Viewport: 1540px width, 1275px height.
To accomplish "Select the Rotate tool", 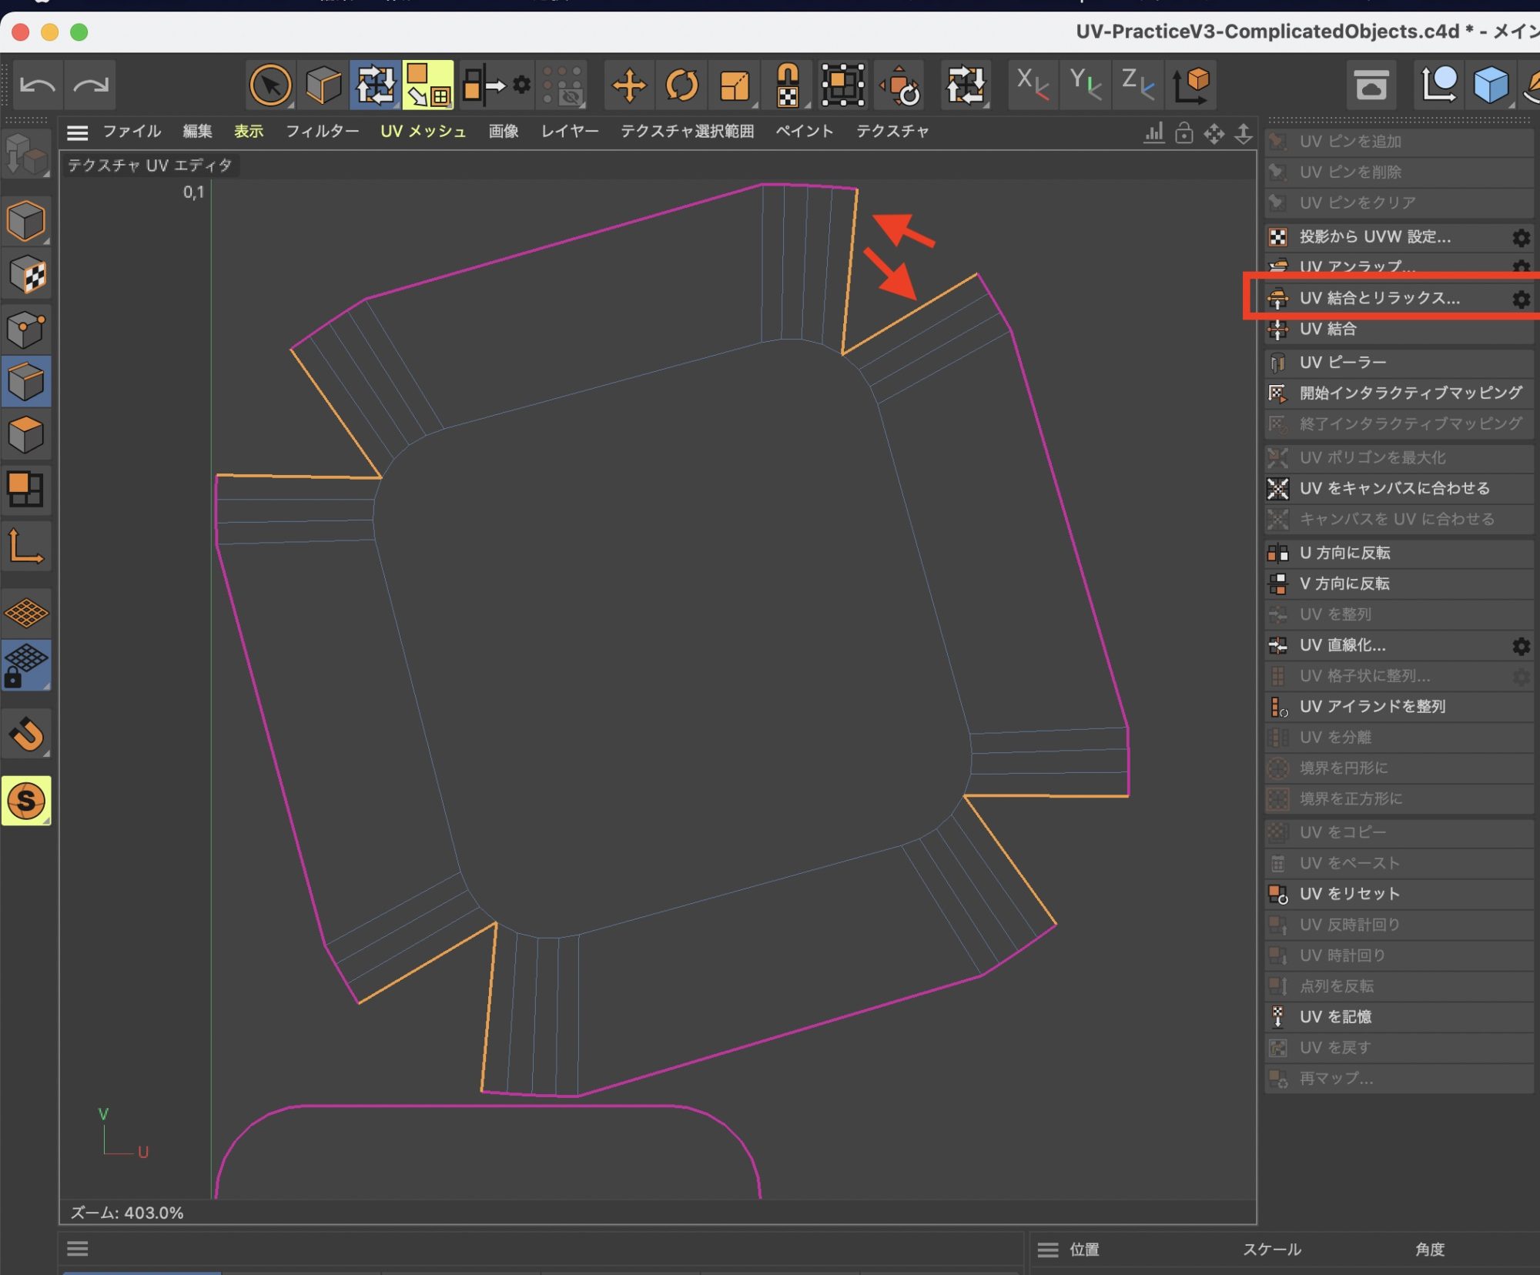I will pyautogui.click(x=681, y=85).
